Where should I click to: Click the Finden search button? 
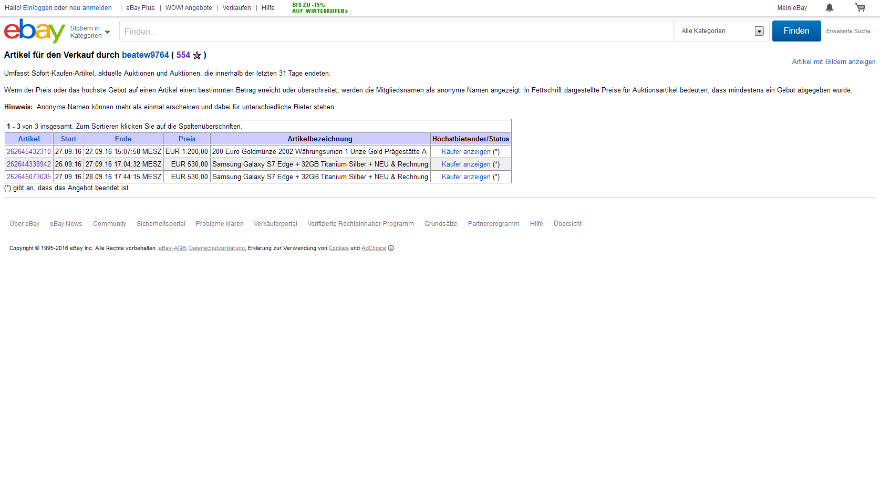(796, 31)
